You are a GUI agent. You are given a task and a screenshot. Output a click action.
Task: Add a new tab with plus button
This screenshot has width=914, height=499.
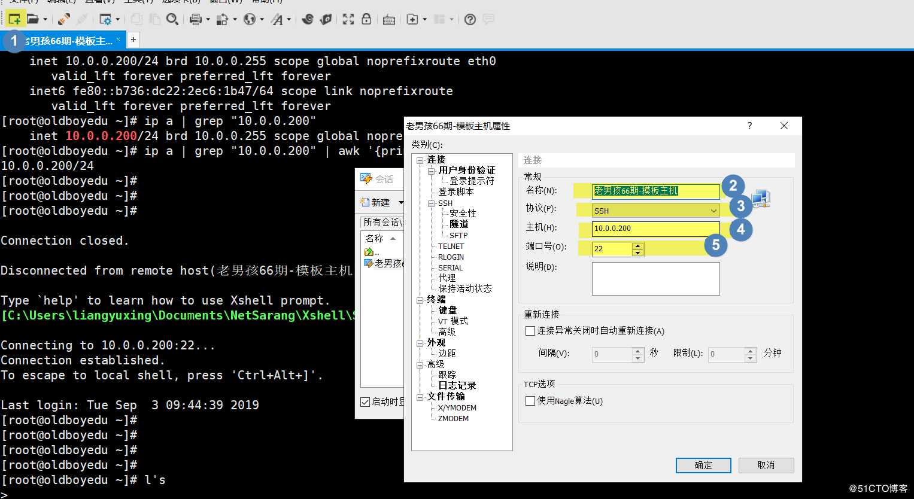pos(133,40)
